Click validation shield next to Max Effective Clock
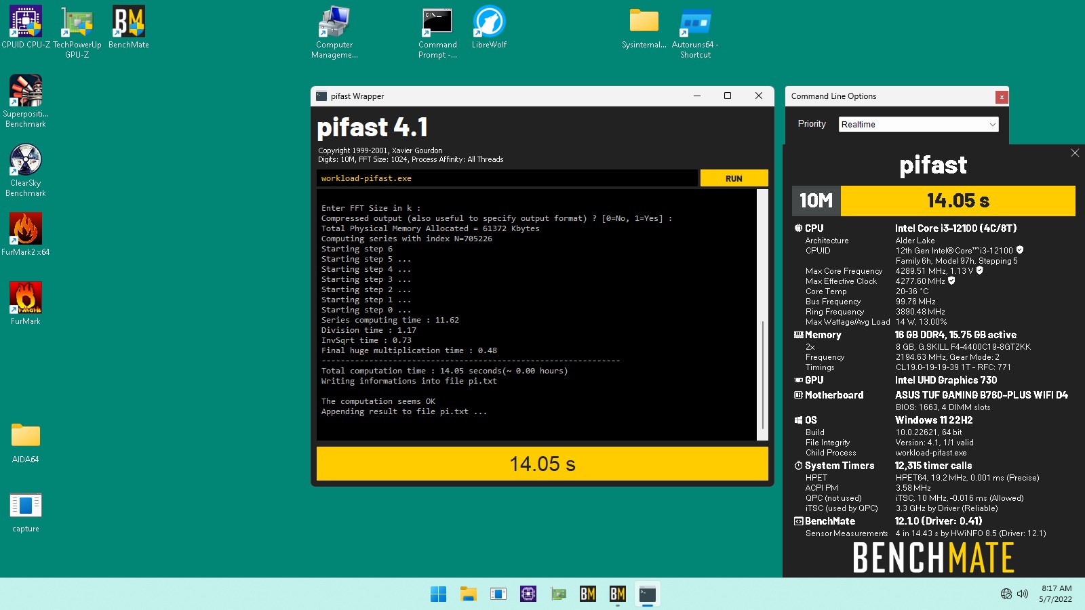 click(x=951, y=281)
